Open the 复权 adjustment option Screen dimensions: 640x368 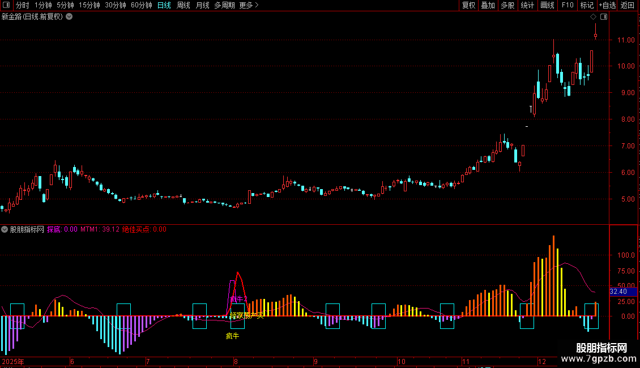coord(468,5)
